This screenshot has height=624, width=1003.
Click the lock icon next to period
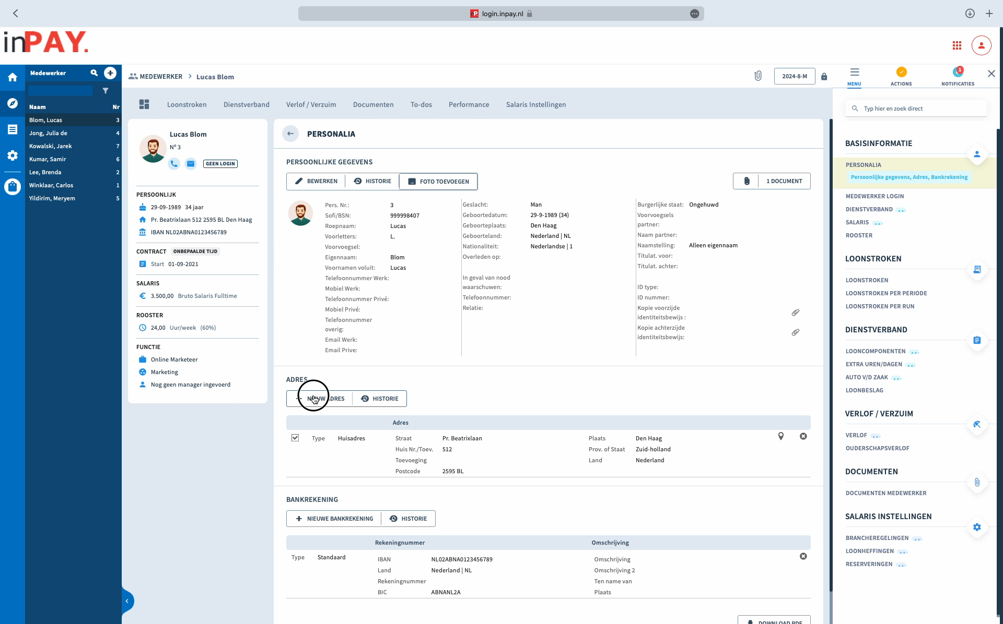tap(824, 76)
